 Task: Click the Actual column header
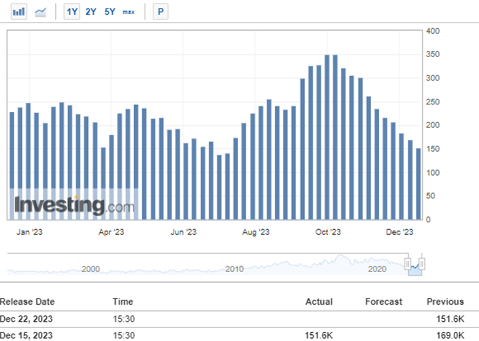pyautogui.click(x=319, y=302)
